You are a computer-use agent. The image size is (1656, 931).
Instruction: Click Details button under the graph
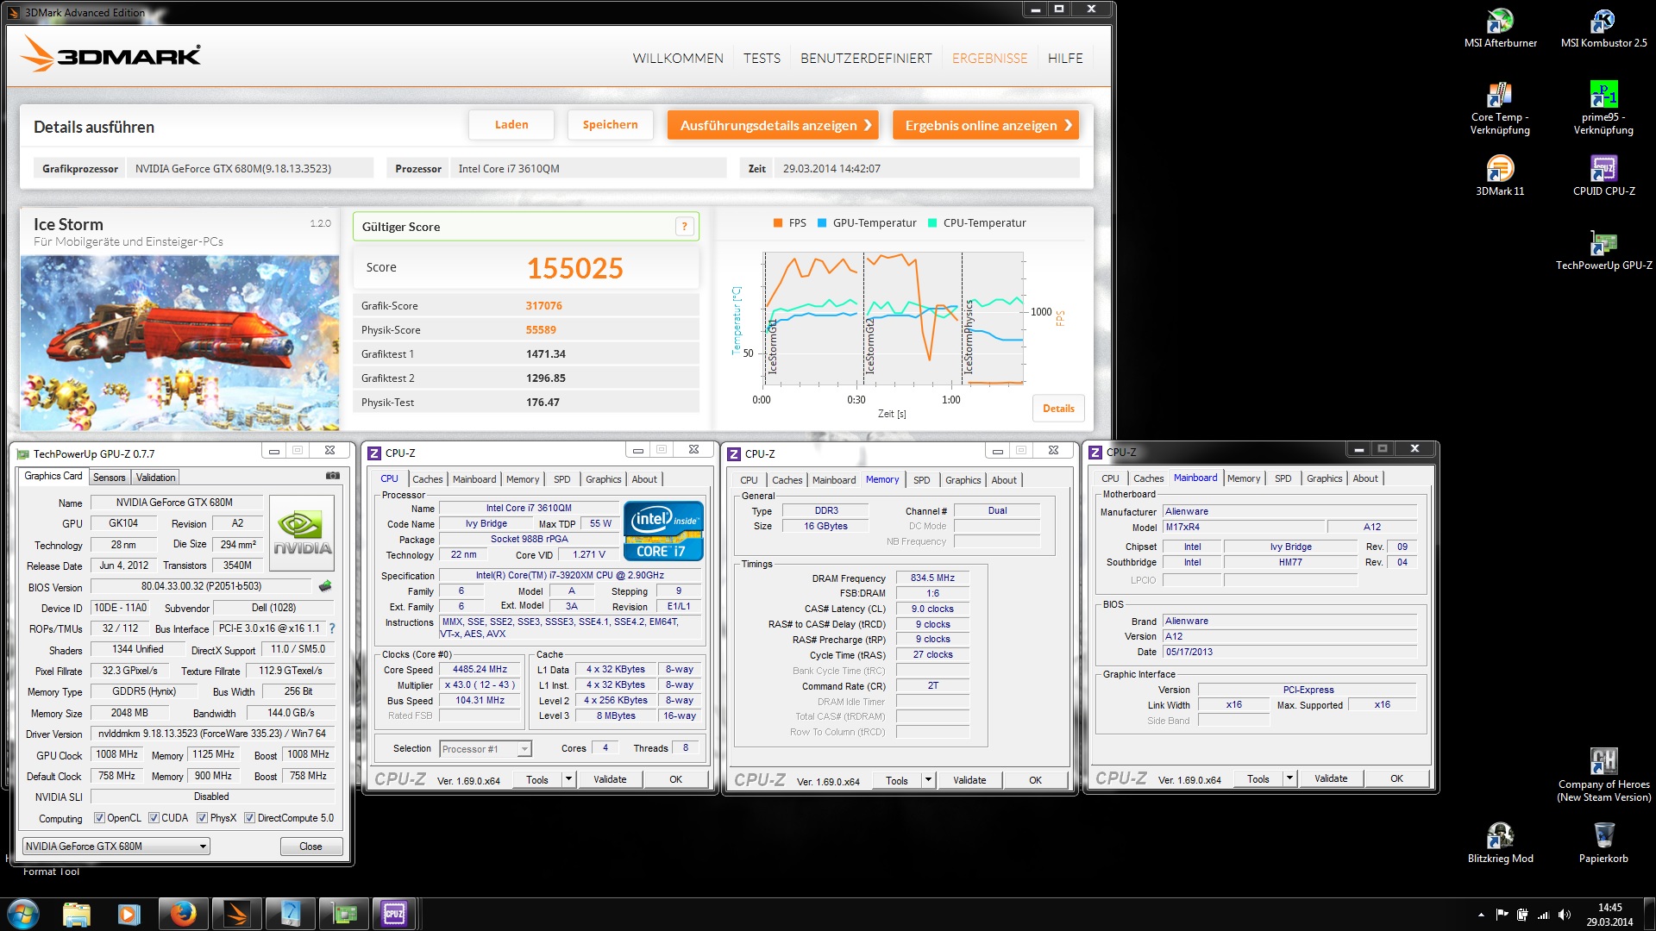click(x=1058, y=409)
